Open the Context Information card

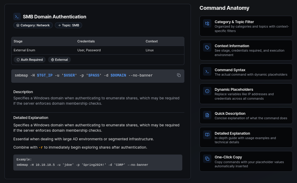(x=246, y=50)
